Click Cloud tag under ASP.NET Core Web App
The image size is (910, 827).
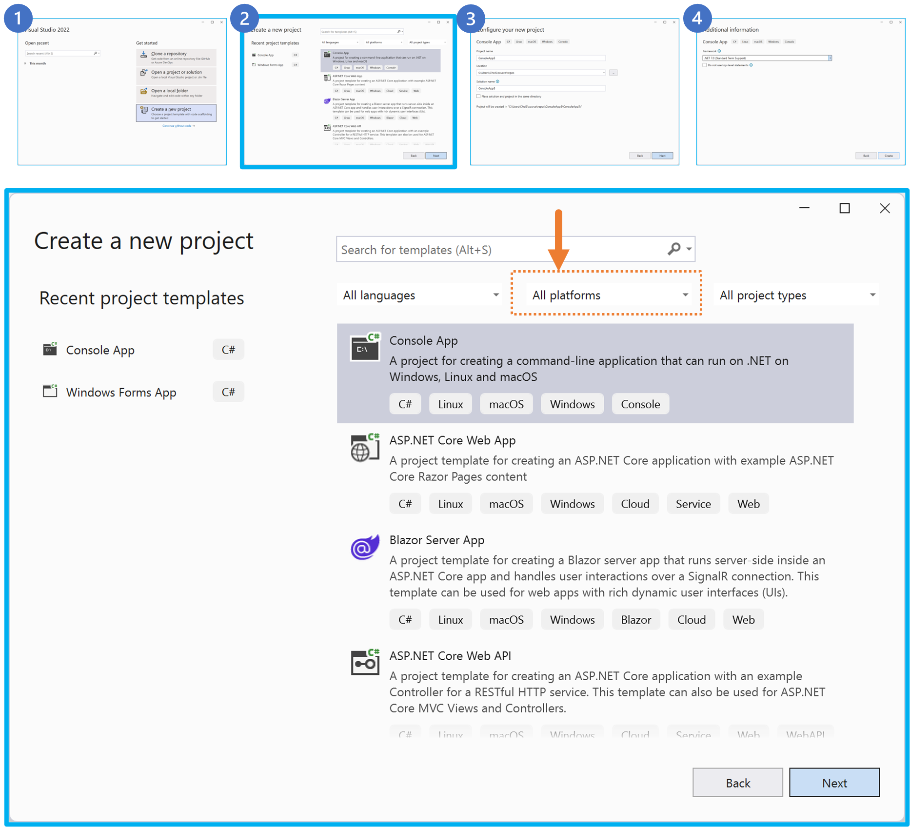pos(635,504)
